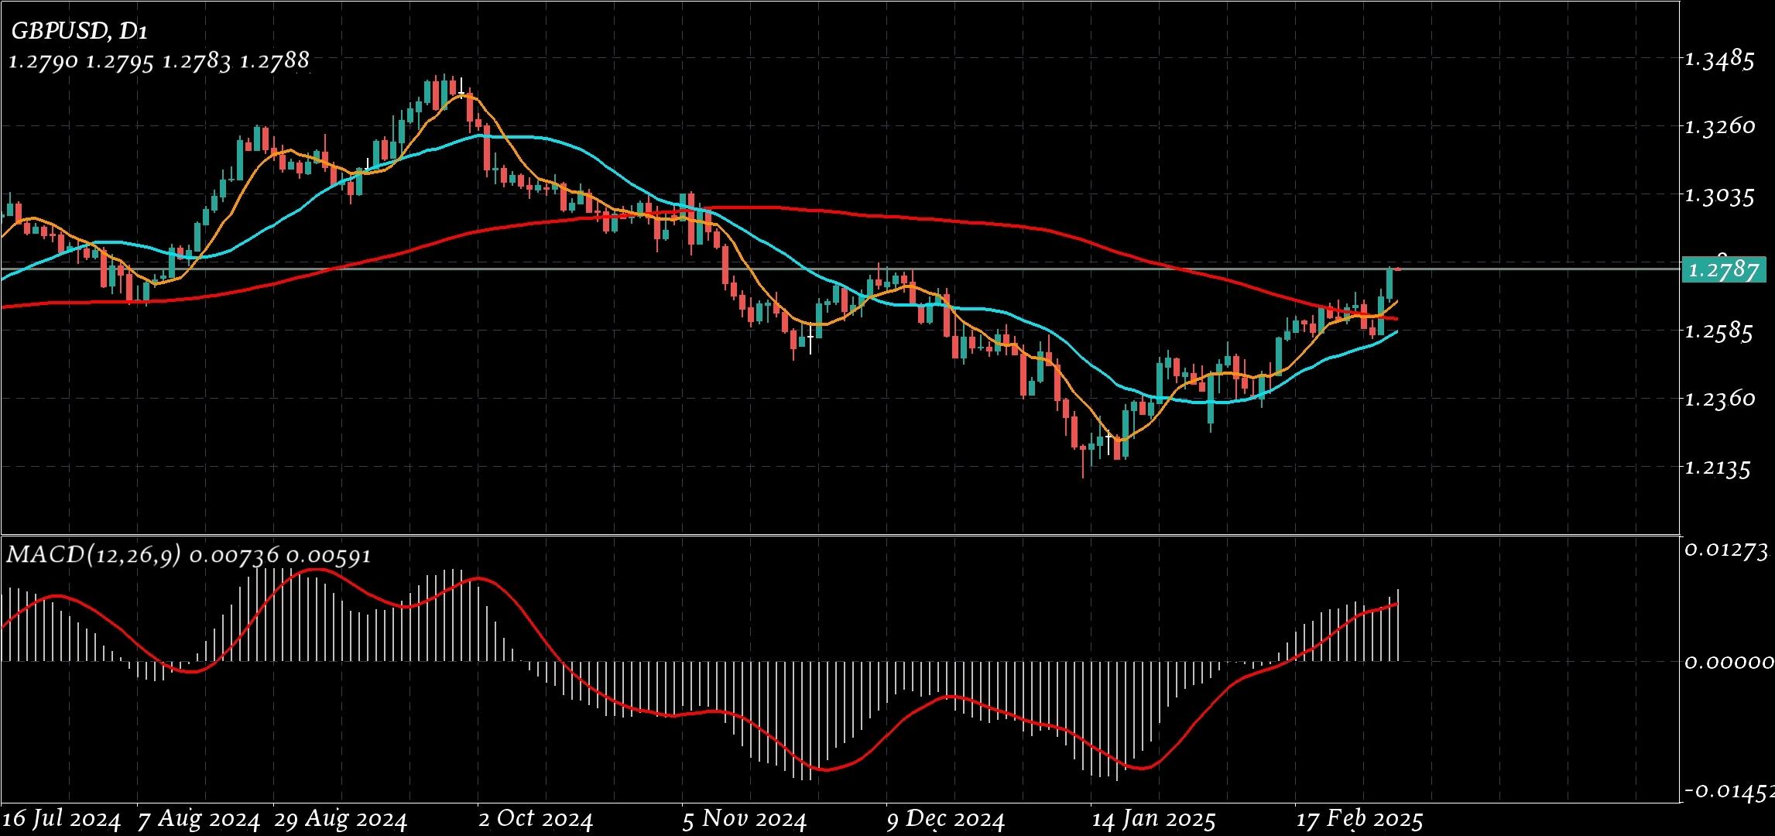Click the 1.2135 price axis label
1775x836 pixels.
click(x=1718, y=468)
